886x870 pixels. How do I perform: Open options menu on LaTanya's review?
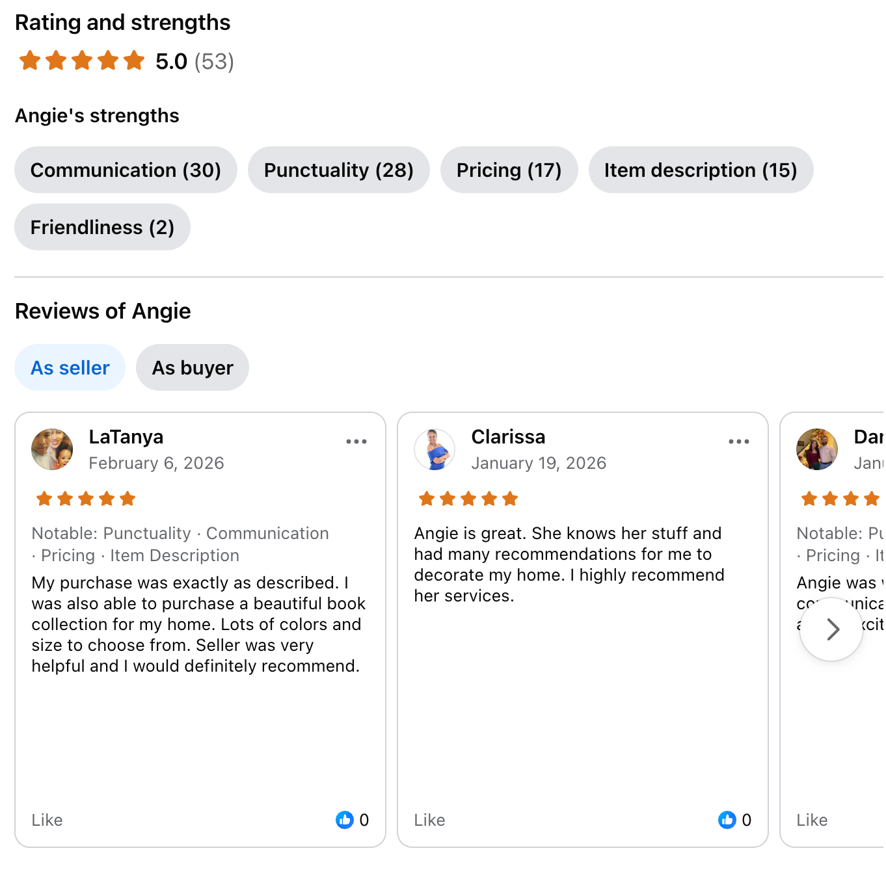tap(356, 442)
